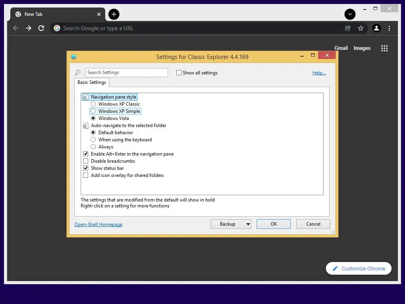
Task: Click the dialog resize grip corner
Action: [333, 232]
